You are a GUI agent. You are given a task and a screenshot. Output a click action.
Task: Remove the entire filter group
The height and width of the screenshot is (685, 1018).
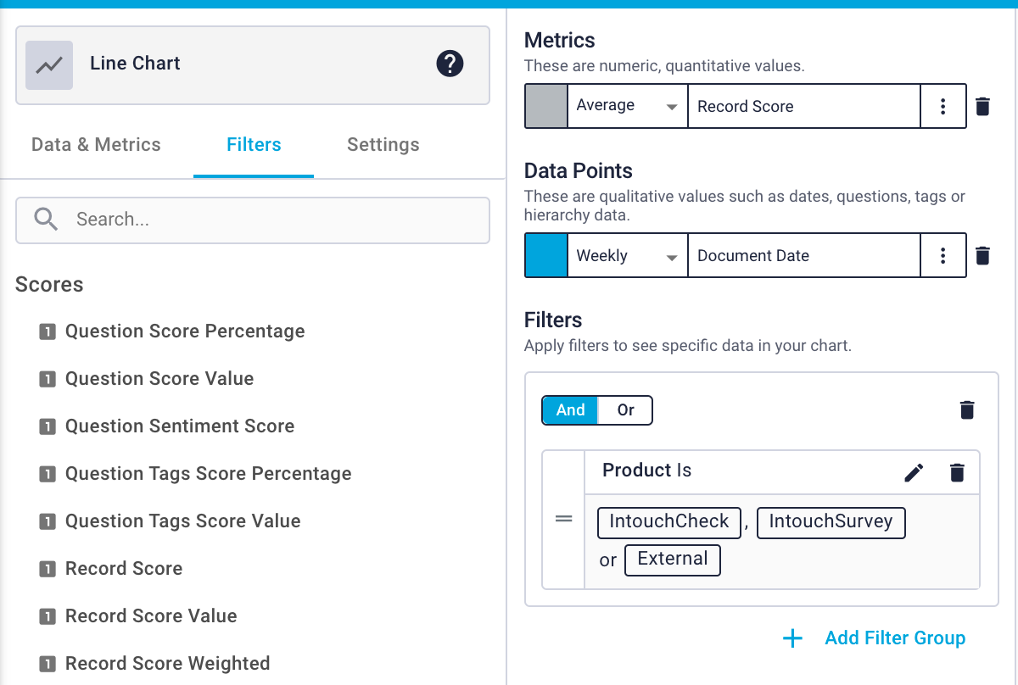[x=967, y=409]
